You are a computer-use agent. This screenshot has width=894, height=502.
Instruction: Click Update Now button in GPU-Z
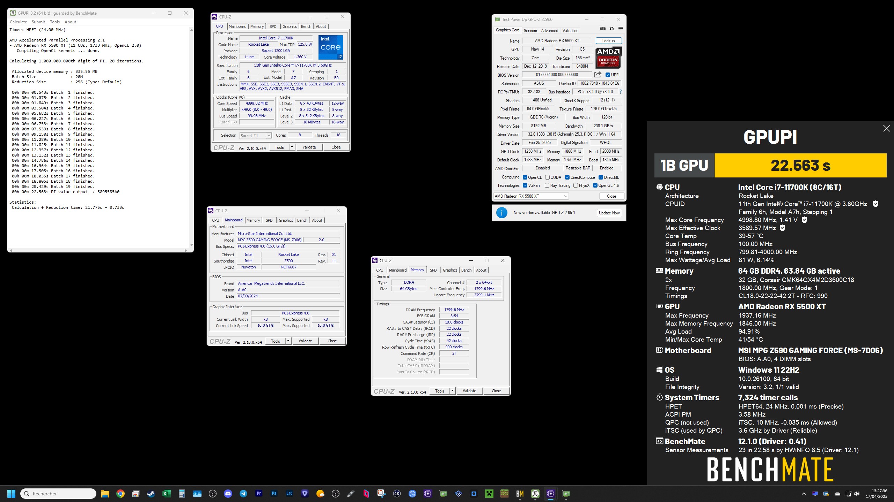[609, 213]
